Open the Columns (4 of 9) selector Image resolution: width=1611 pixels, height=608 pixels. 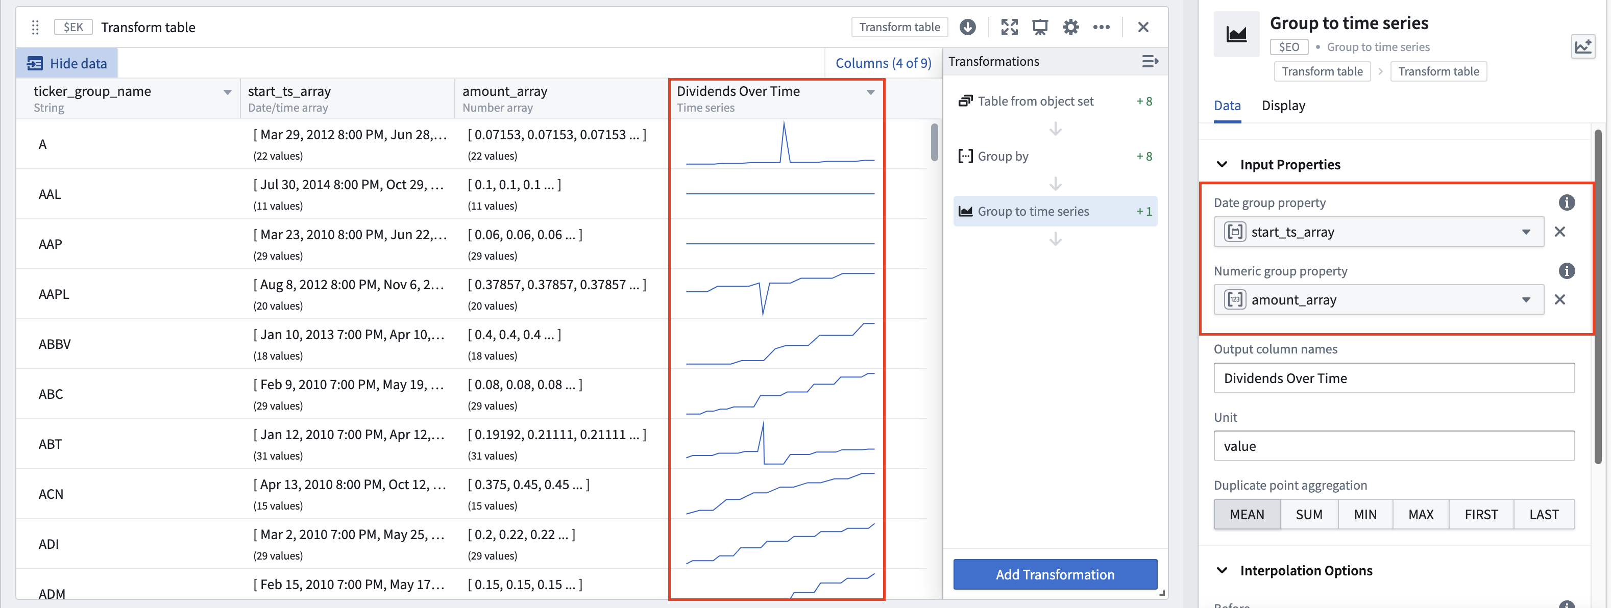point(883,63)
